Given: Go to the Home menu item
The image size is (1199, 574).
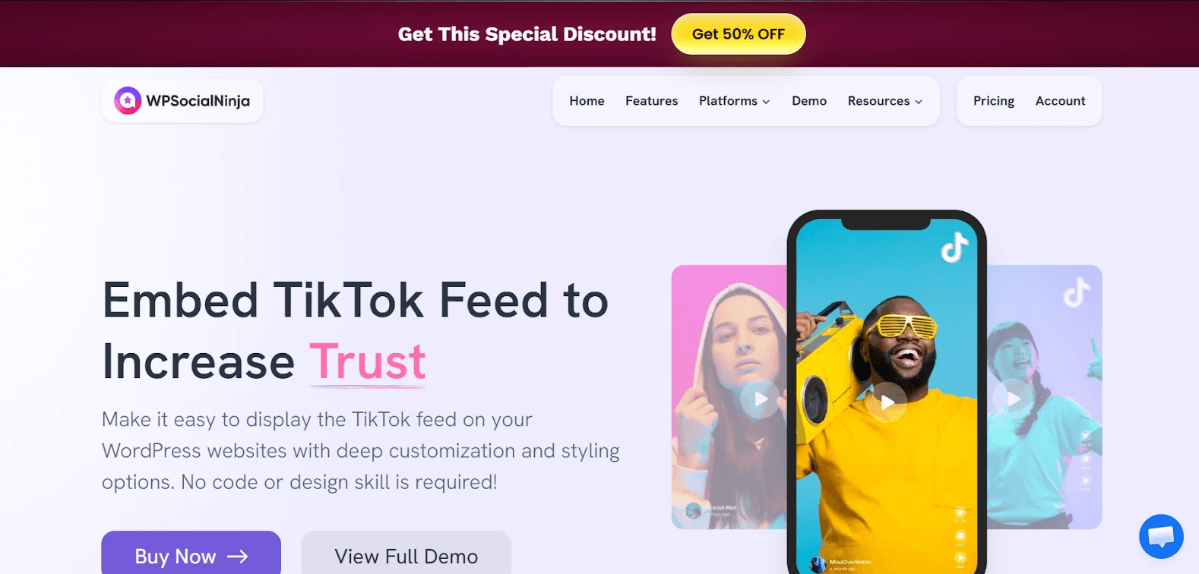Looking at the screenshot, I should pos(587,101).
